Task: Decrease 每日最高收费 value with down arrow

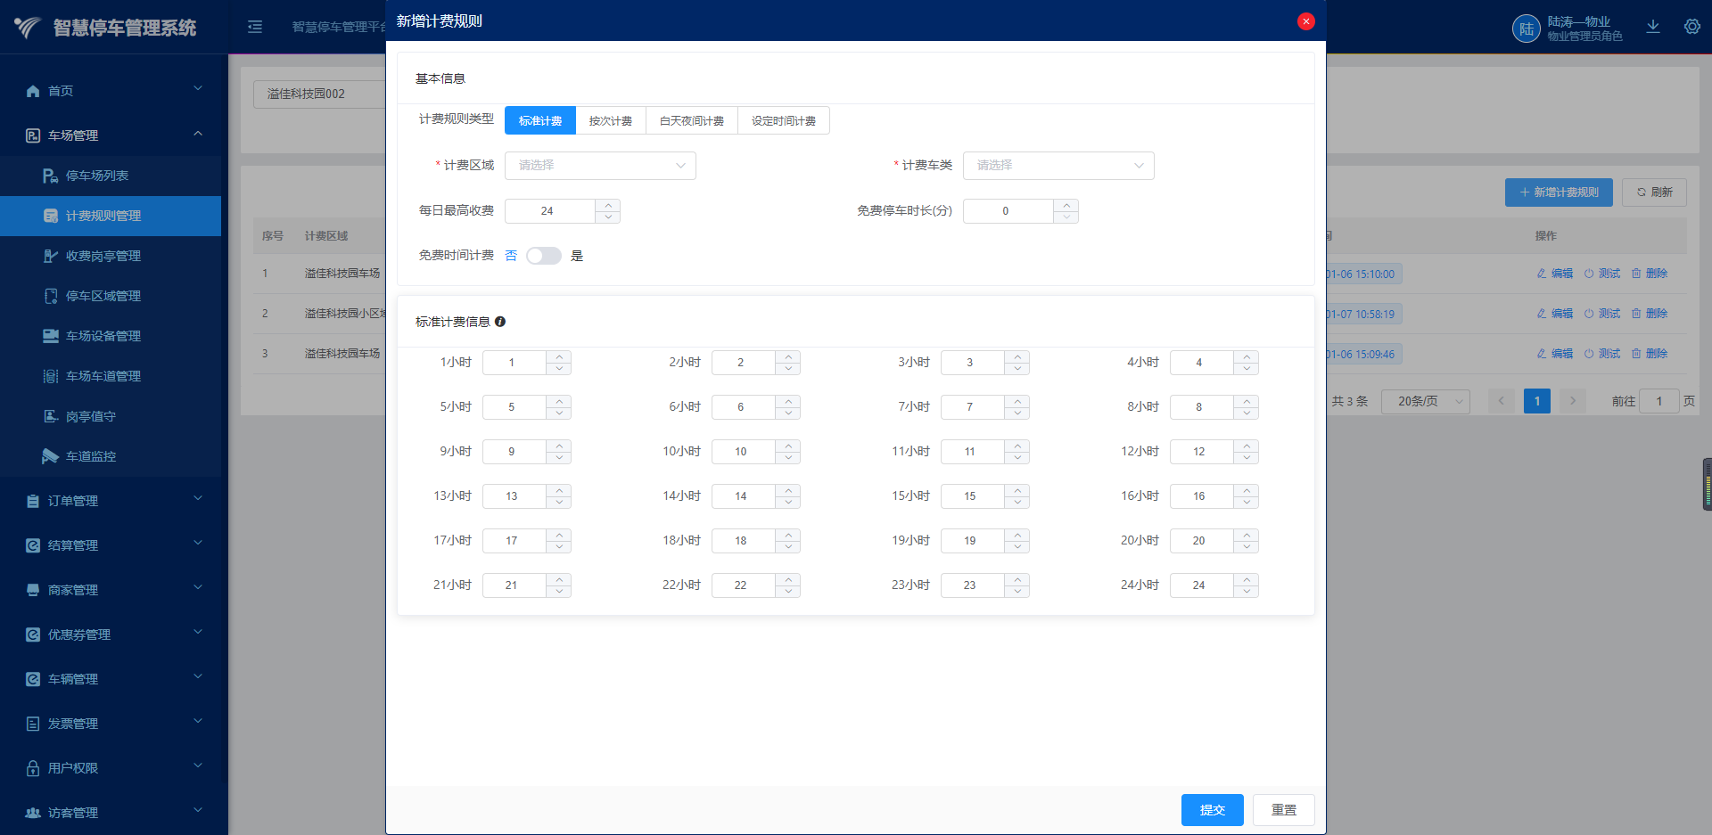Action: 607,217
